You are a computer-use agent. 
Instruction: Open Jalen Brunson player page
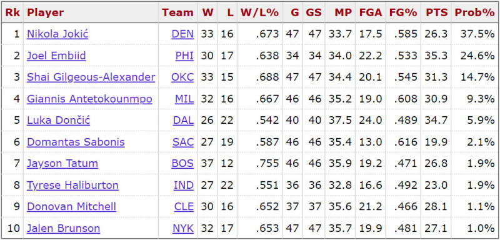click(64, 228)
